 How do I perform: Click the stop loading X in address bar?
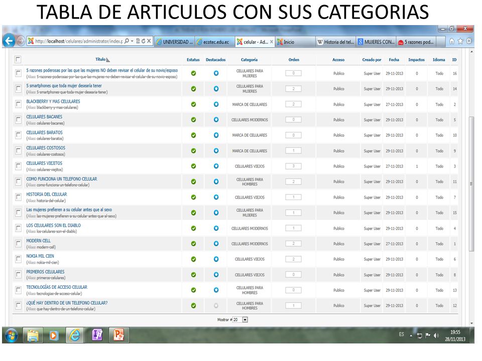coord(149,41)
